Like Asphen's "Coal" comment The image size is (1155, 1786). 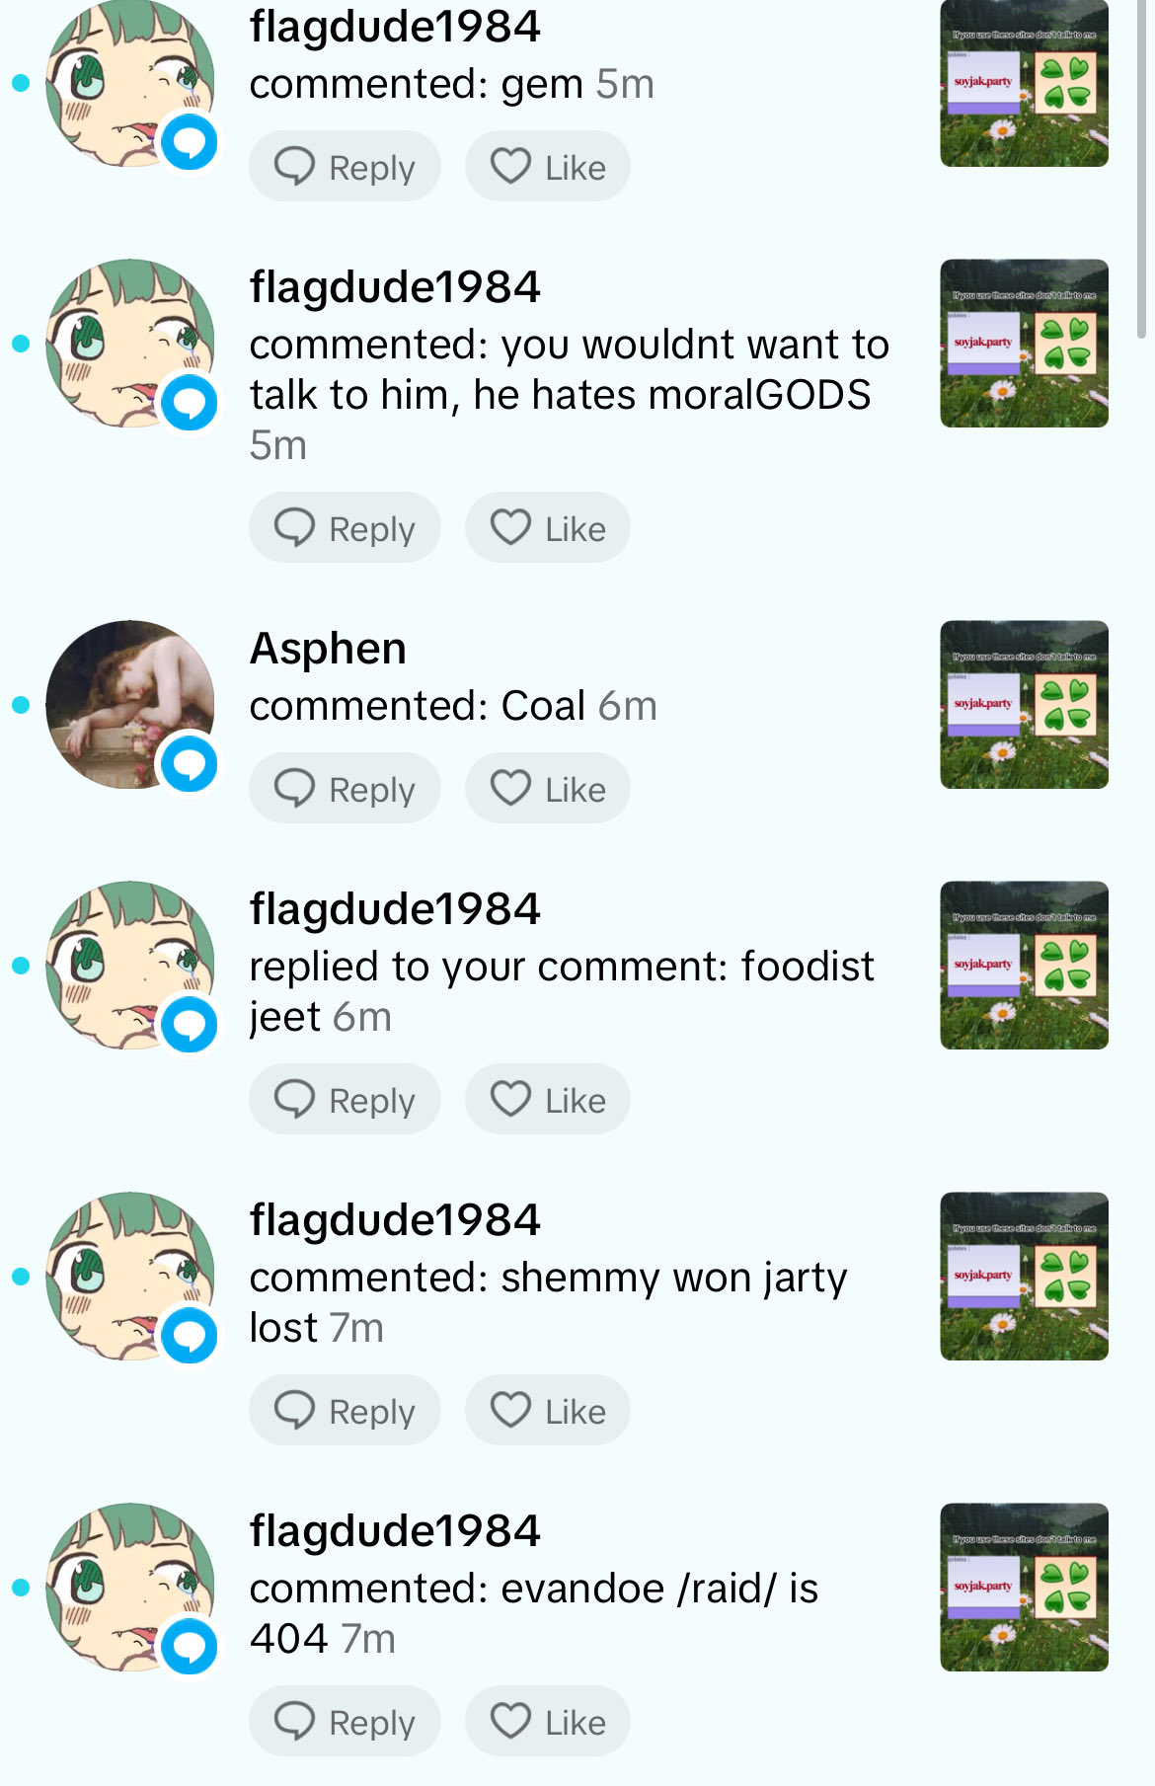coord(548,789)
